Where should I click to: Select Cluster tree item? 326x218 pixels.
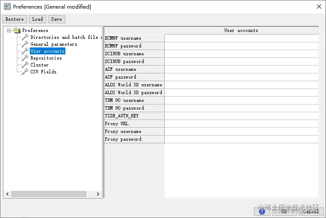39,65
